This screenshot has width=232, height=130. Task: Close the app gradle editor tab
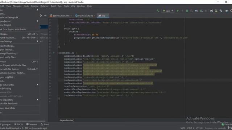pyautogui.click(x=107, y=16)
